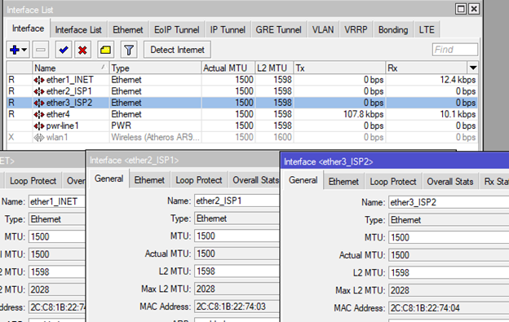Open Loop Protect tab in ether2_ISP1 window
Viewport: 509px width, 322px height.
tap(199, 180)
